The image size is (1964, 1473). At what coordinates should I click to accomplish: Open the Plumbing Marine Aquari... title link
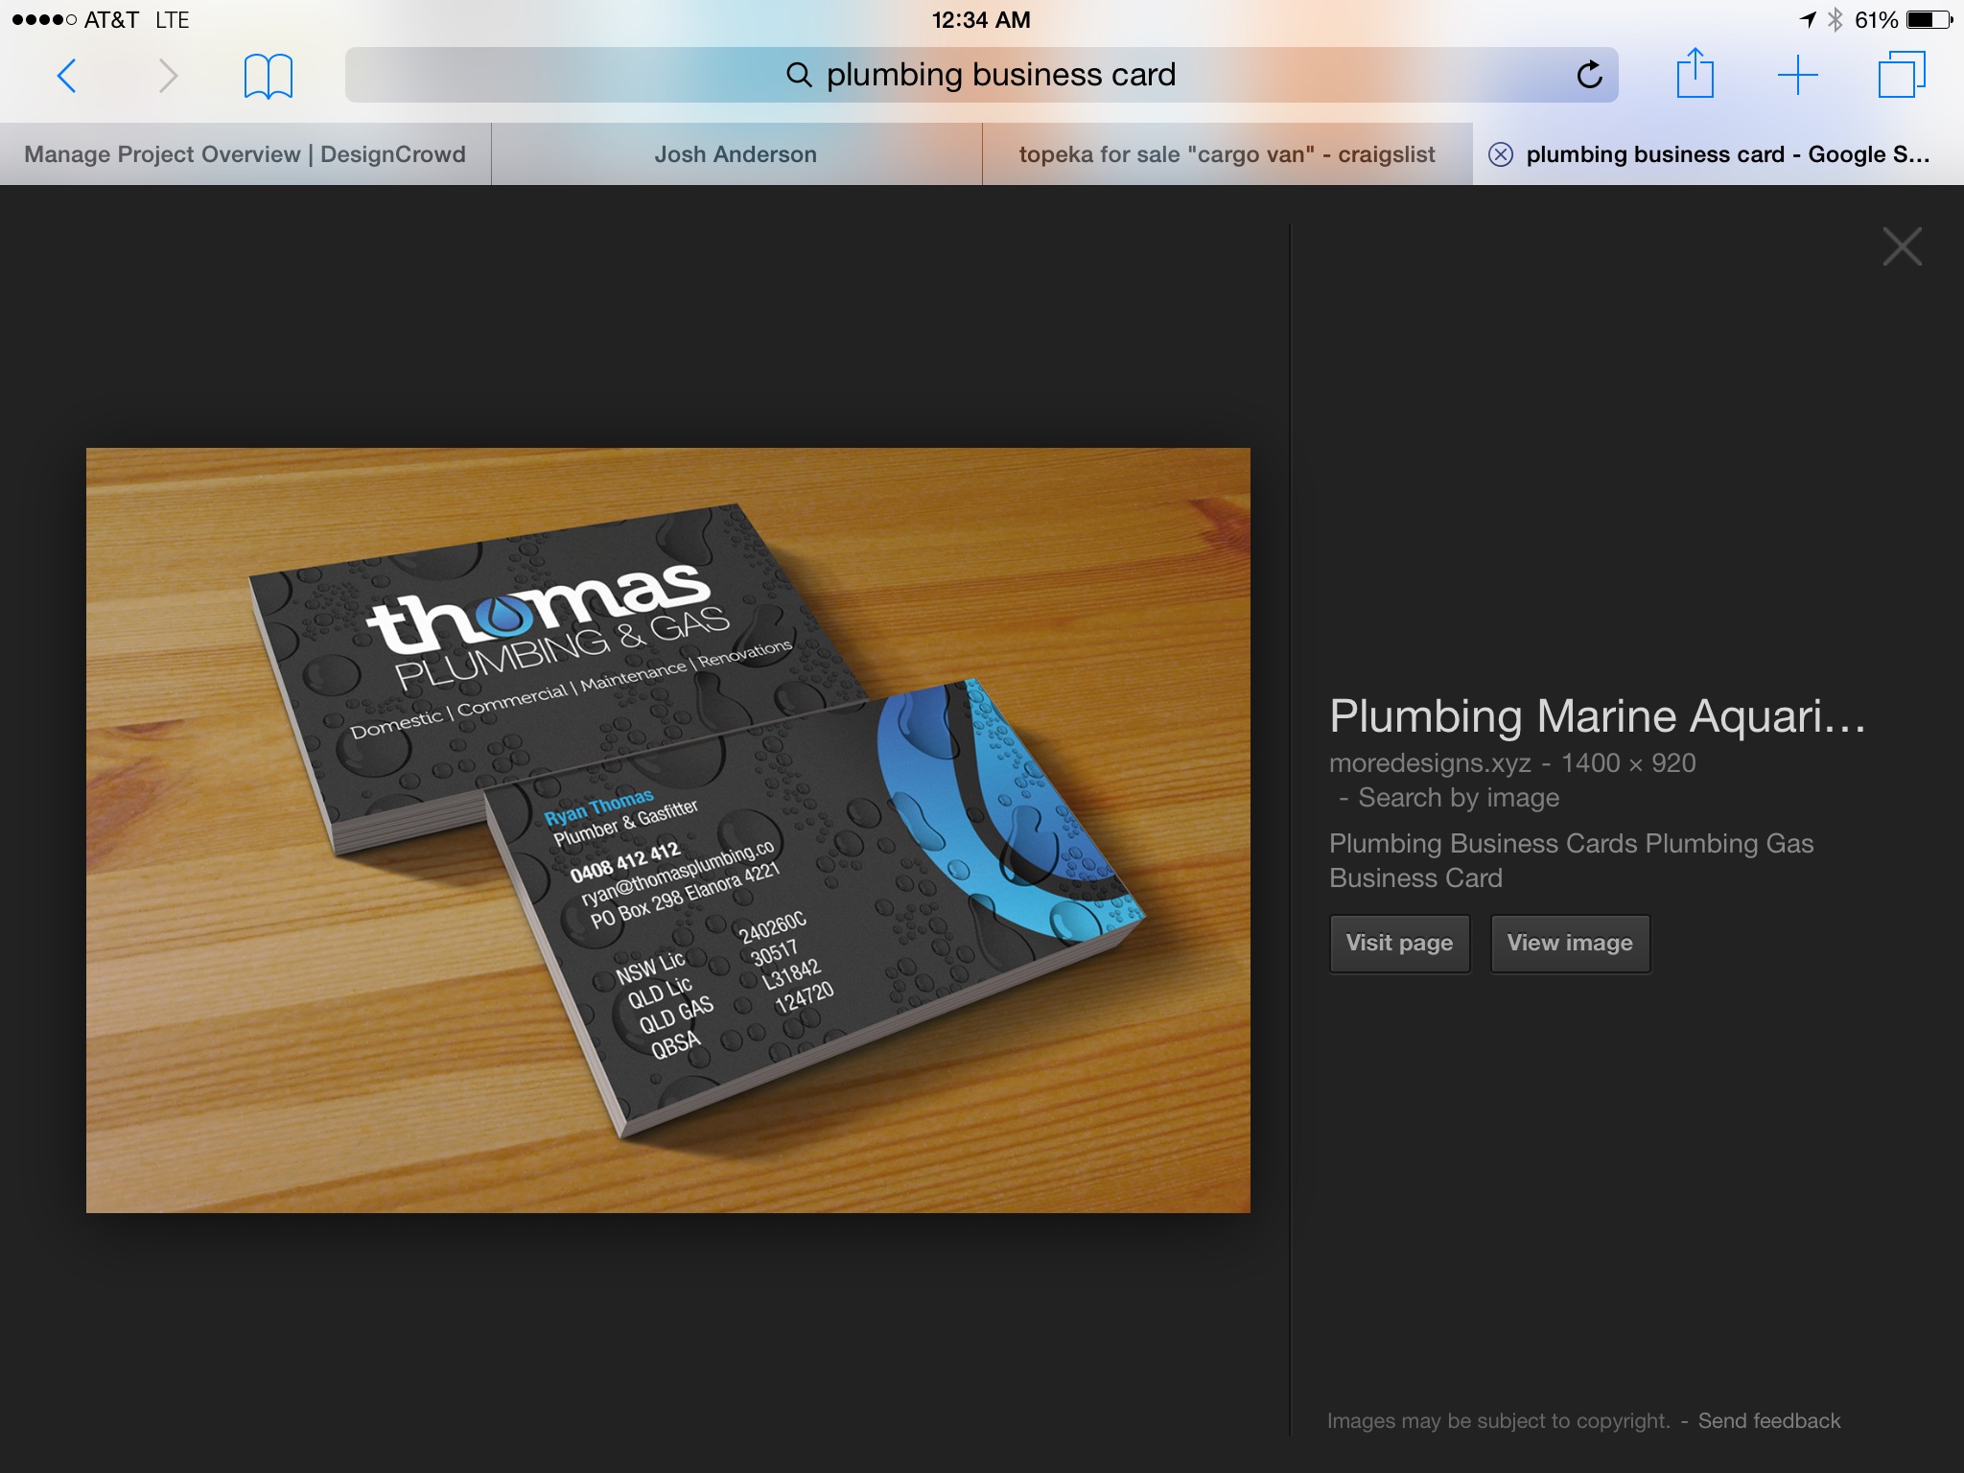click(1596, 716)
